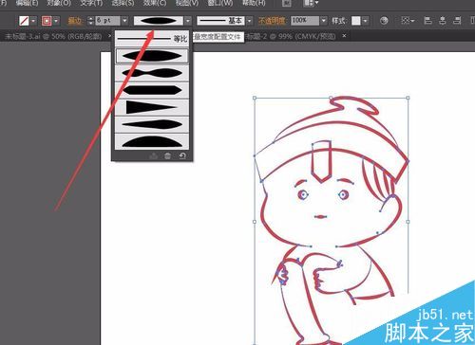Open the 效果(C) menu
This screenshot has height=345, width=475.
[x=155, y=3]
